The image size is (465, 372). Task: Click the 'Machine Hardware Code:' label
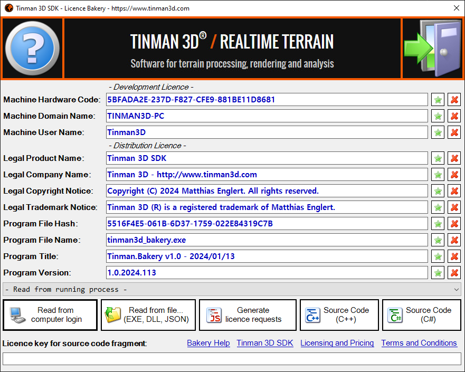pyautogui.click(x=52, y=100)
